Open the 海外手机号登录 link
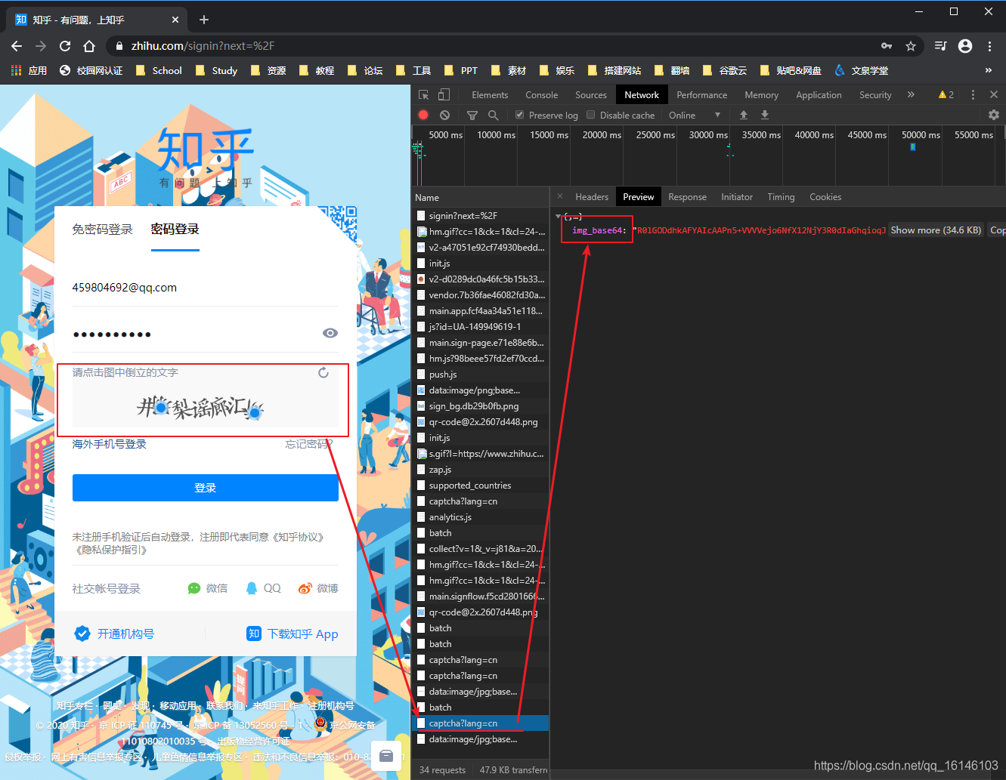The width and height of the screenshot is (1006, 780). click(x=110, y=444)
